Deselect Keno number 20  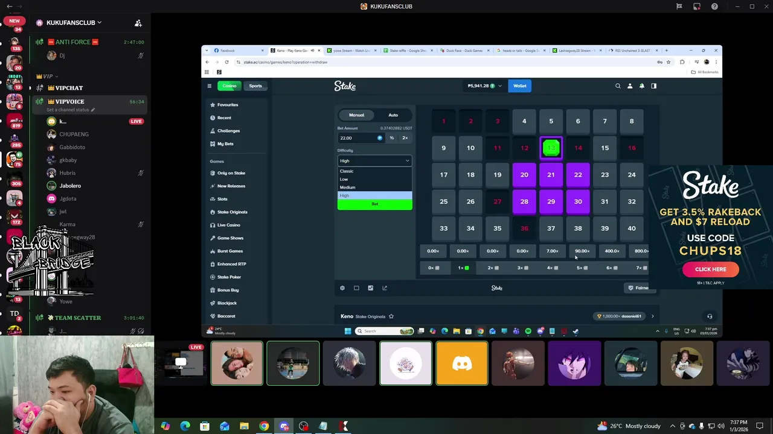[524, 175]
